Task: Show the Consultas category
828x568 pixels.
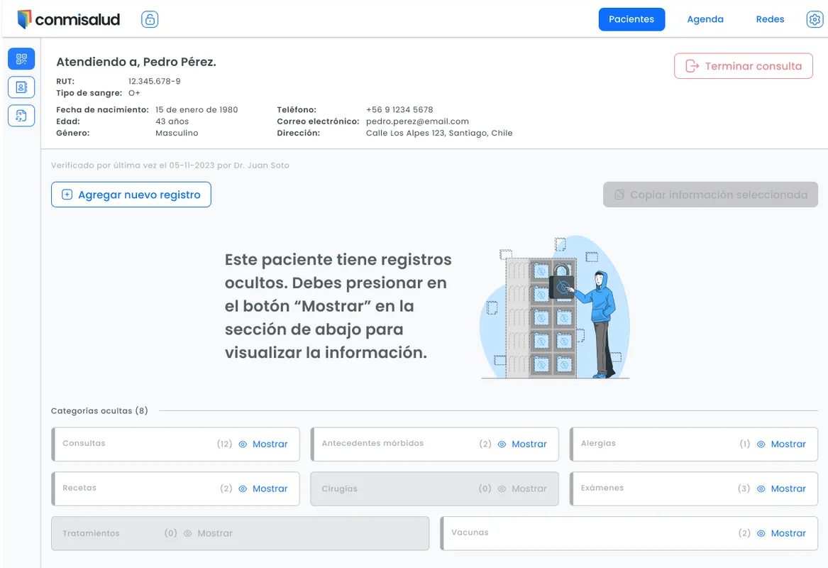Action: 263,444
